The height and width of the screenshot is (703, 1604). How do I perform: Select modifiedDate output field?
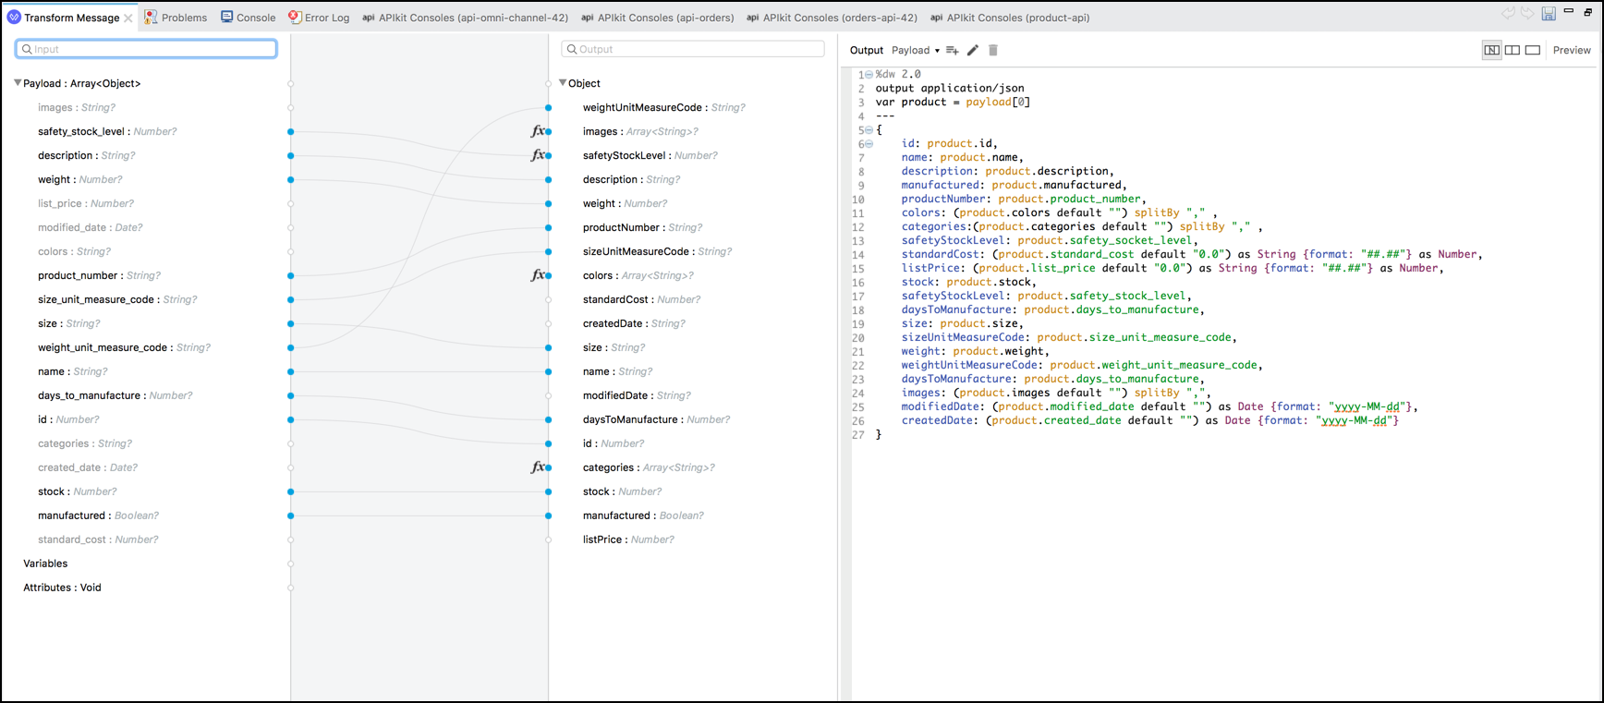click(x=637, y=395)
